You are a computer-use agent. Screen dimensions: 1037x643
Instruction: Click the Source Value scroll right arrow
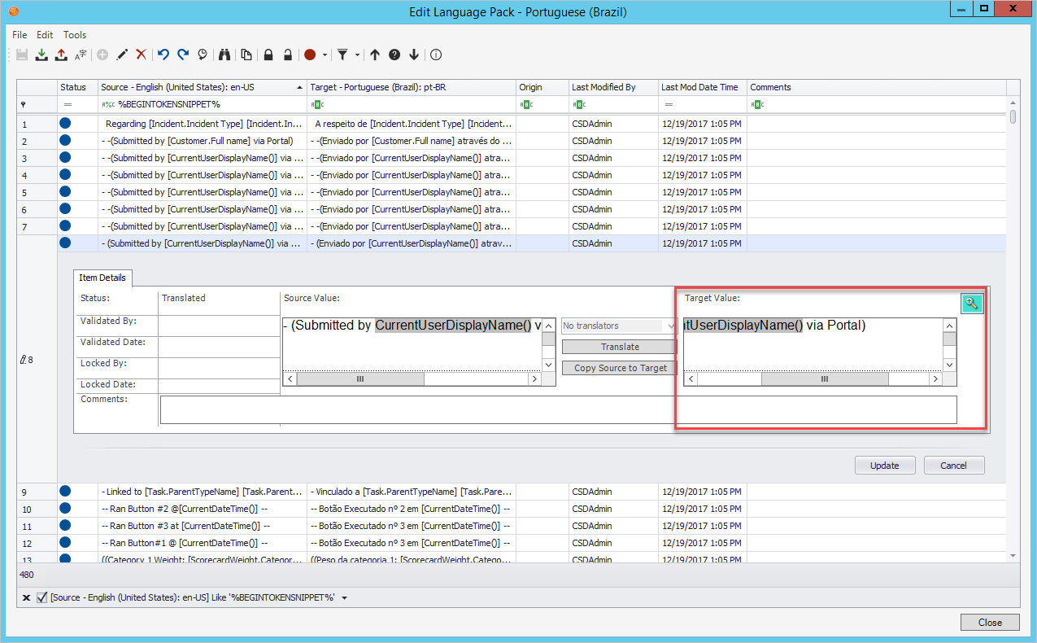pyautogui.click(x=534, y=379)
